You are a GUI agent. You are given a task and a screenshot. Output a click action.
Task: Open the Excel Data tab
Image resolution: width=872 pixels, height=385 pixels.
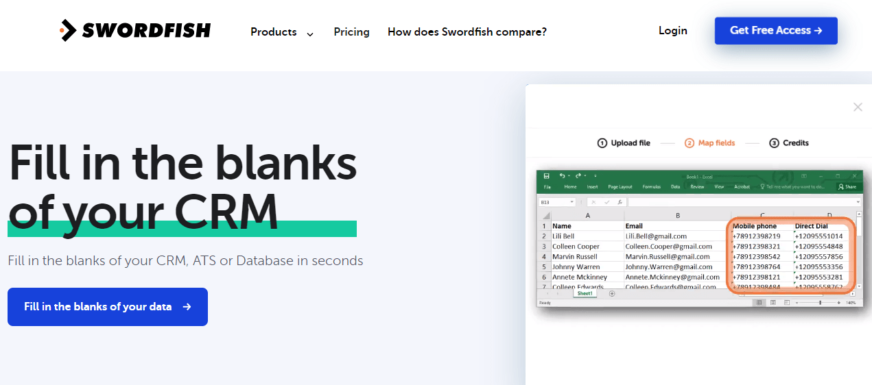pyautogui.click(x=676, y=187)
